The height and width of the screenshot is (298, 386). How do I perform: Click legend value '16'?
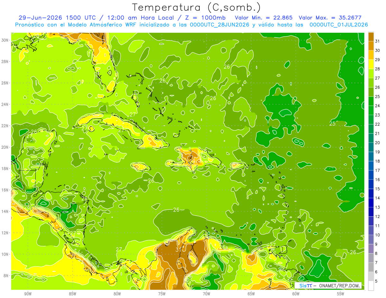[x=378, y=180]
